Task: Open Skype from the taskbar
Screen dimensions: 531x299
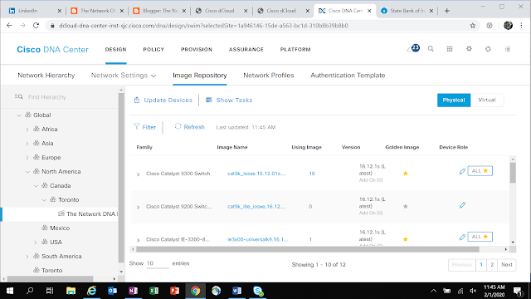Action: pyautogui.click(x=258, y=291)
